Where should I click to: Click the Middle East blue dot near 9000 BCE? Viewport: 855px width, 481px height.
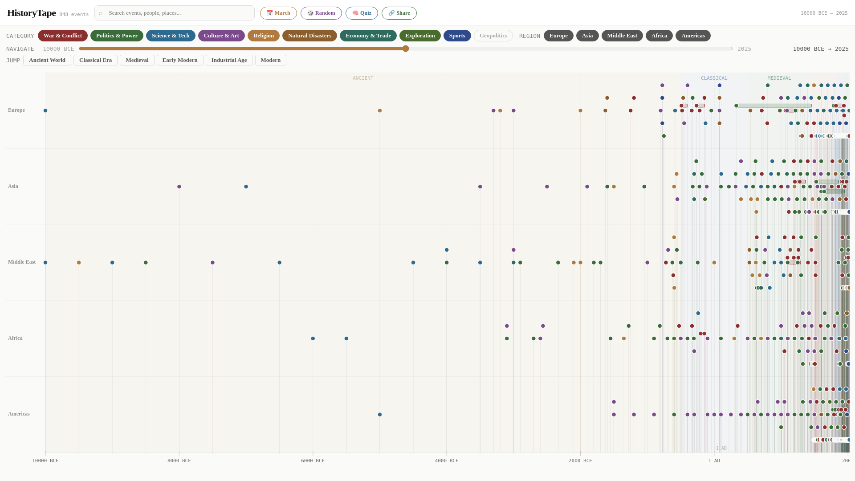pyautogui.click(x=112, y=263)
